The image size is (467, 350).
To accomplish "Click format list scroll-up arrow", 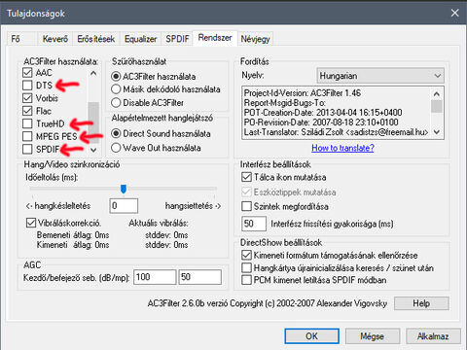I will 93,73.
